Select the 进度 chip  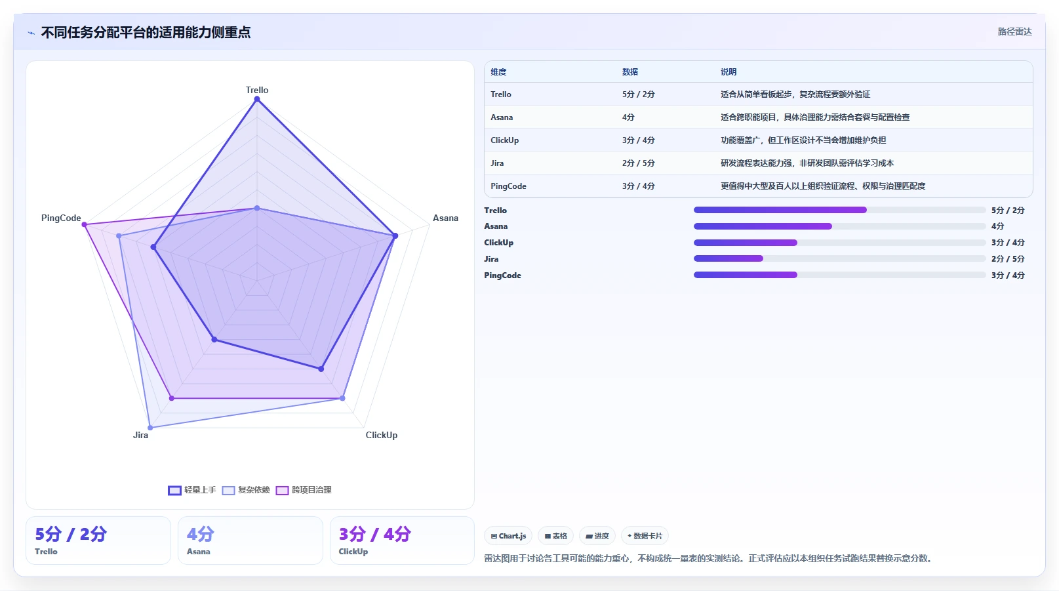[597, 536]
